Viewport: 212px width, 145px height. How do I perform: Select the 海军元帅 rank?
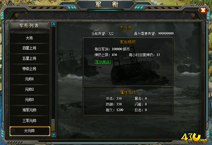pyautogui.click(x=29, y=110)
